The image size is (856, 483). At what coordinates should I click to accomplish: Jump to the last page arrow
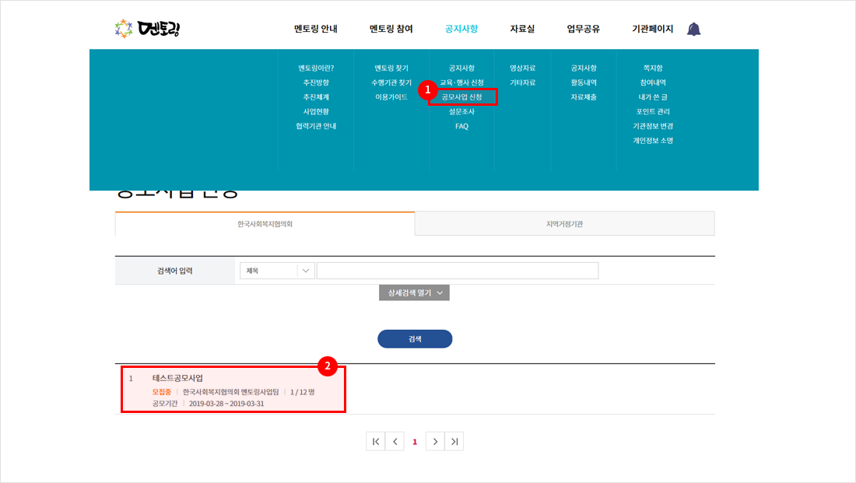454,442
